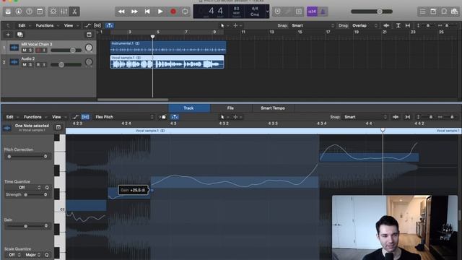Record-enable the MR Vocal Chain 3 track
The width and height of the screenshot is (462, 260).
(38, 50)
